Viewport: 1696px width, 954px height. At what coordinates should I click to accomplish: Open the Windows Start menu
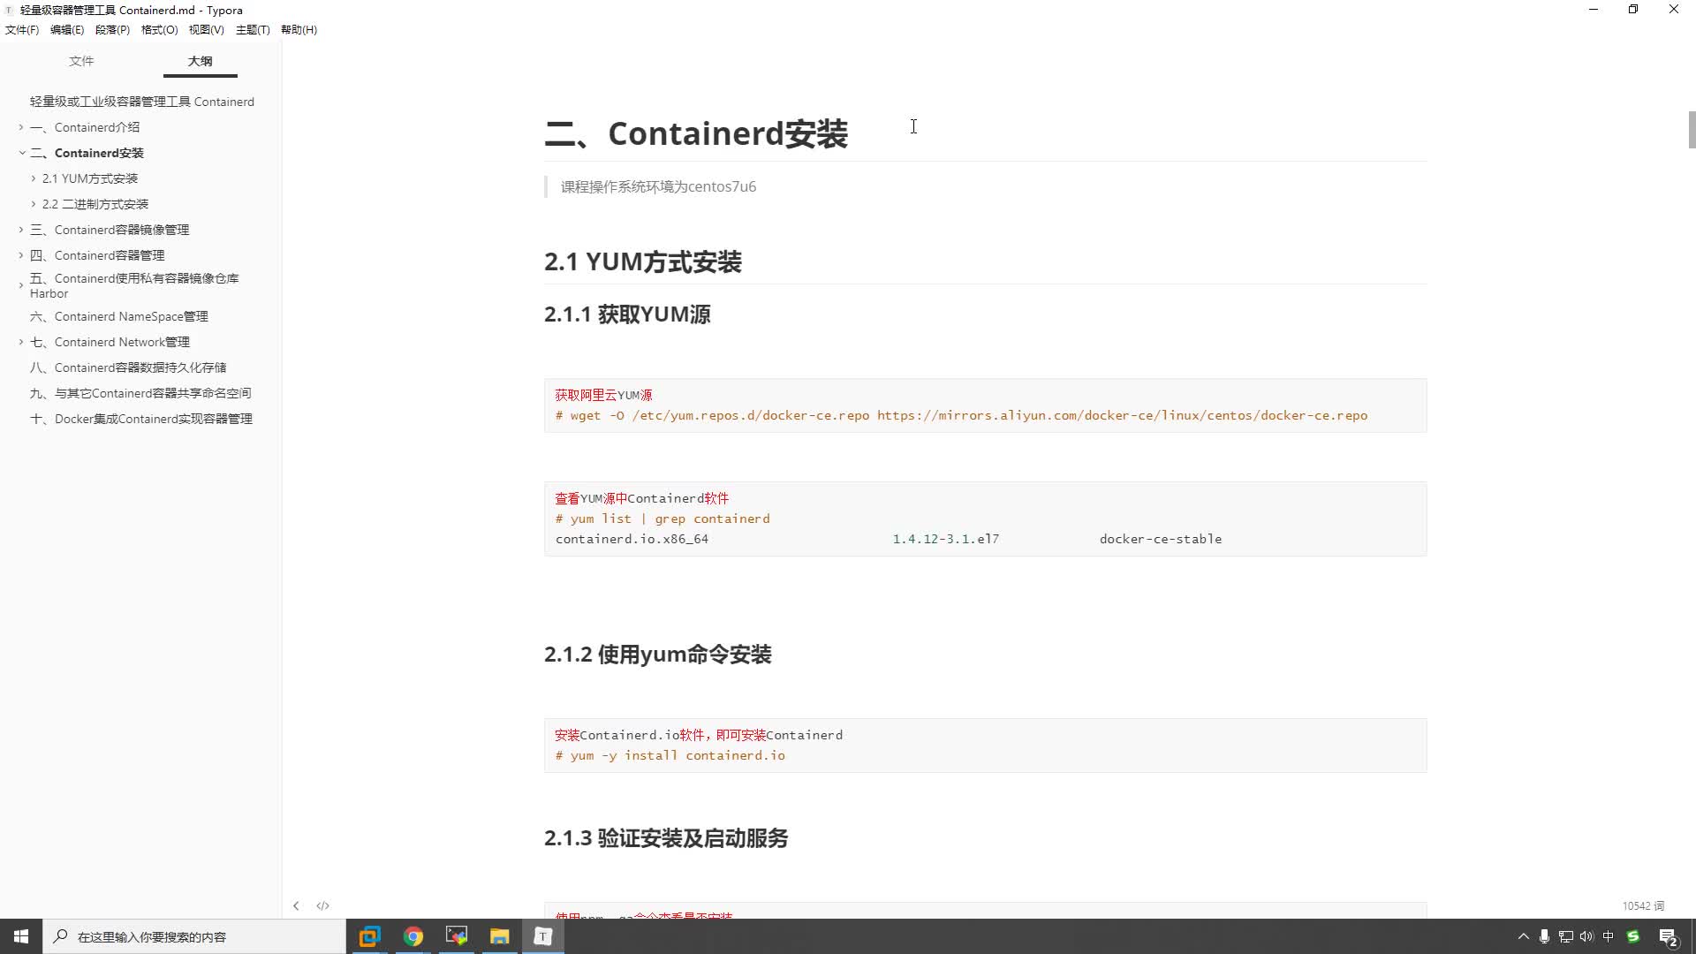(x=21, y=936)
